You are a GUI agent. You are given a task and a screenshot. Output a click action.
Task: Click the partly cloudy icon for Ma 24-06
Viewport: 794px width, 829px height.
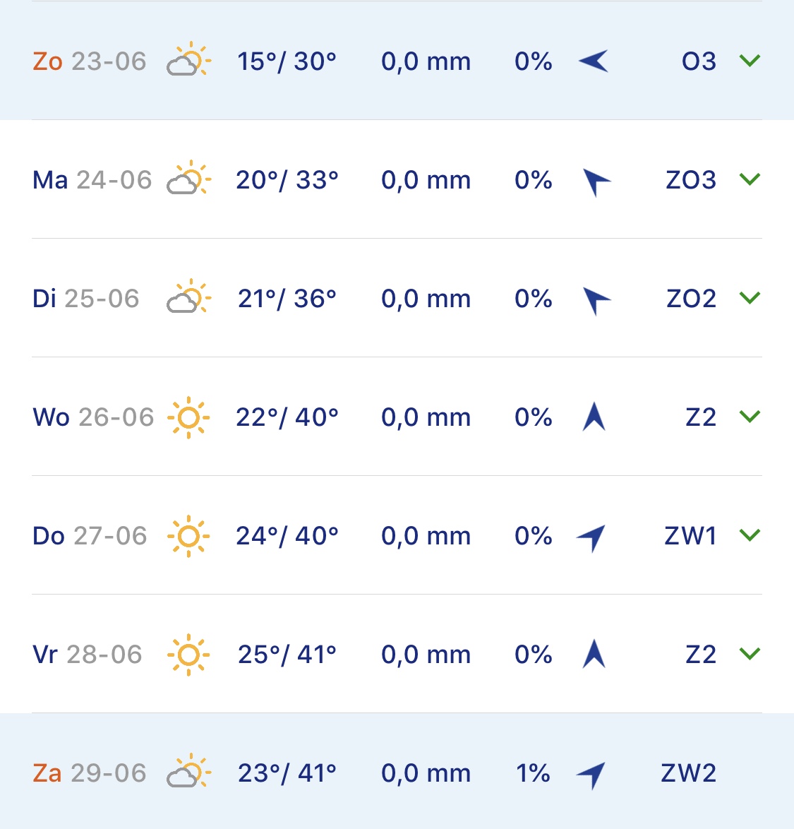188,179
